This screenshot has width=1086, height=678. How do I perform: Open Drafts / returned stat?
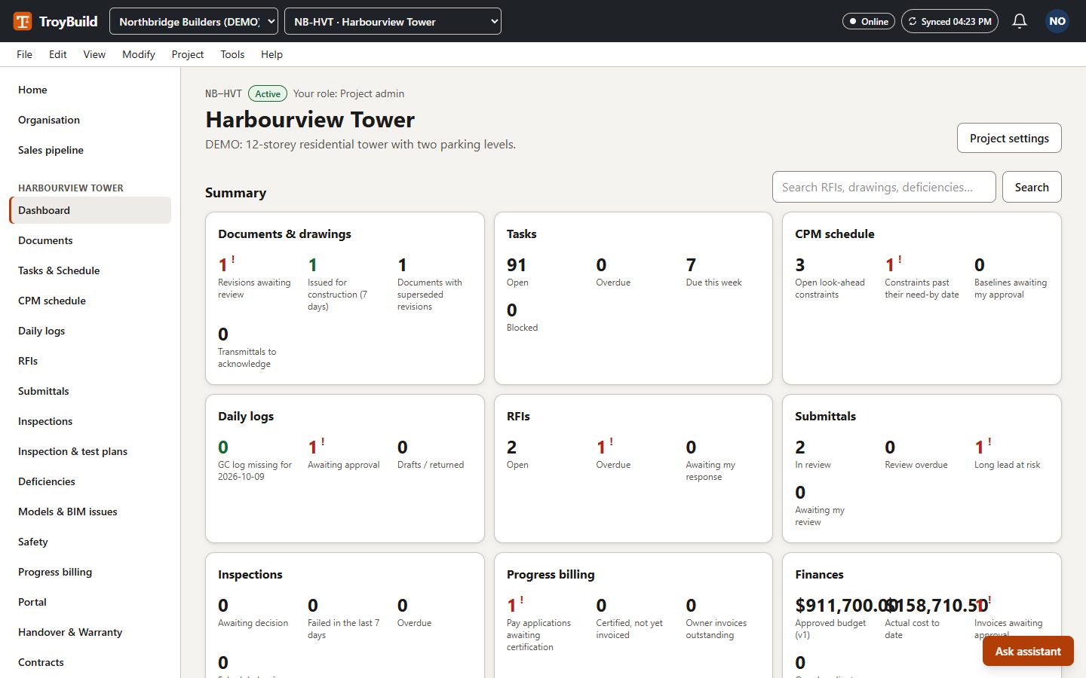434,454
